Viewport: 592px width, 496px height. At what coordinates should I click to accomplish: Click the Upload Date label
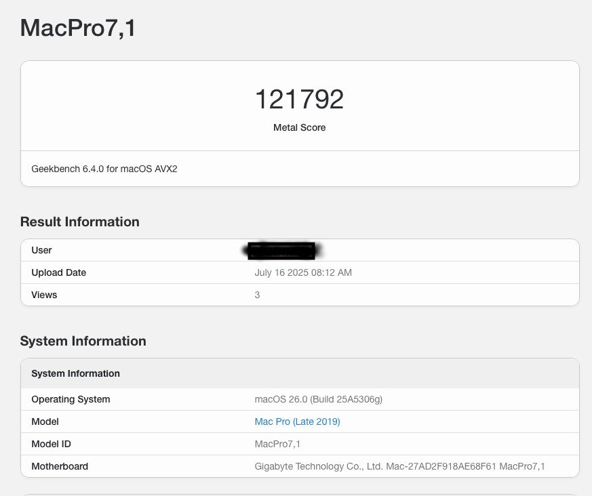(x=58, y=272)
